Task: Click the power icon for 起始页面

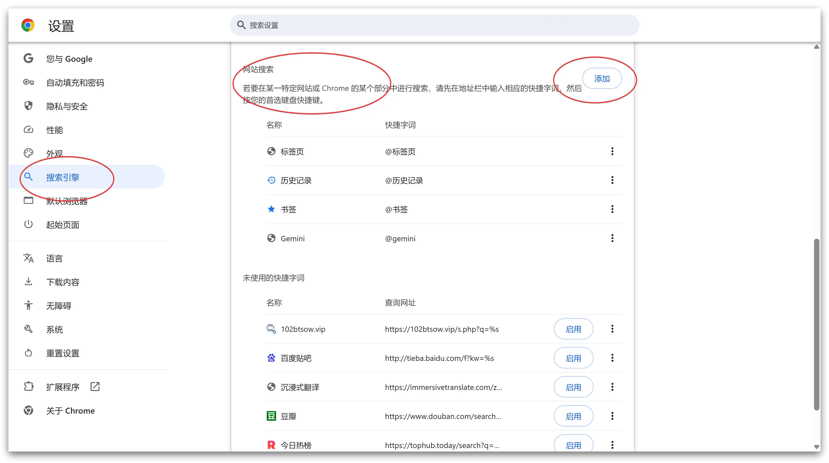Action: coord(28,224)
